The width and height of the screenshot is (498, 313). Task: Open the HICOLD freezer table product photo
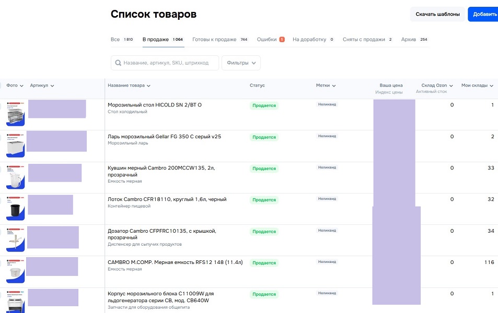(x=15, y=113)
